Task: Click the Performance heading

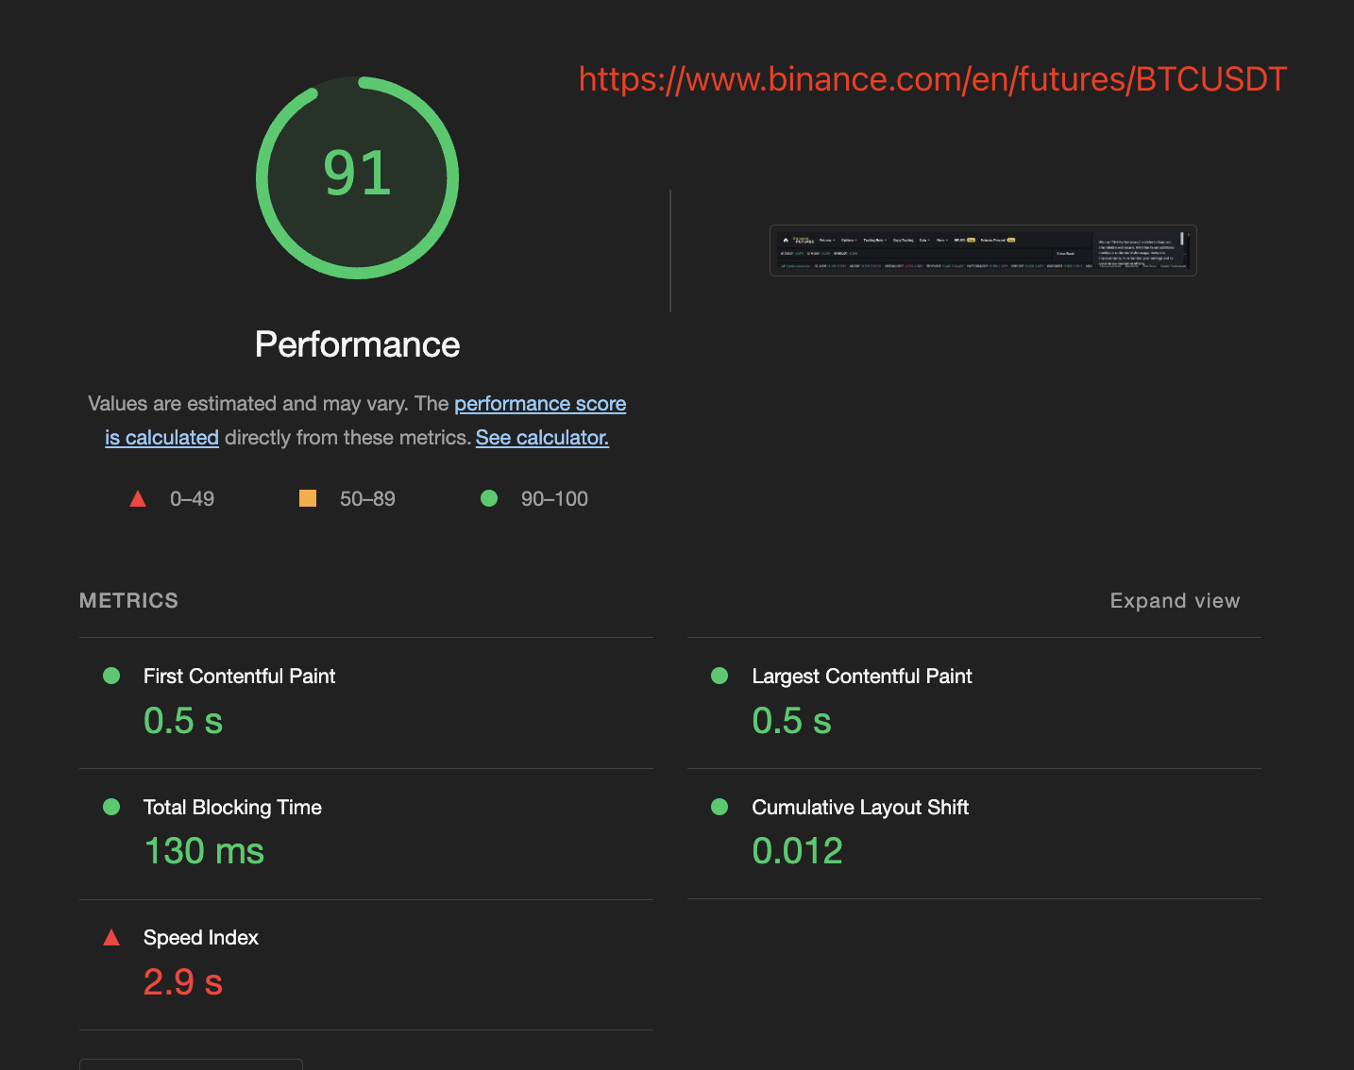Action: [358, 344]
